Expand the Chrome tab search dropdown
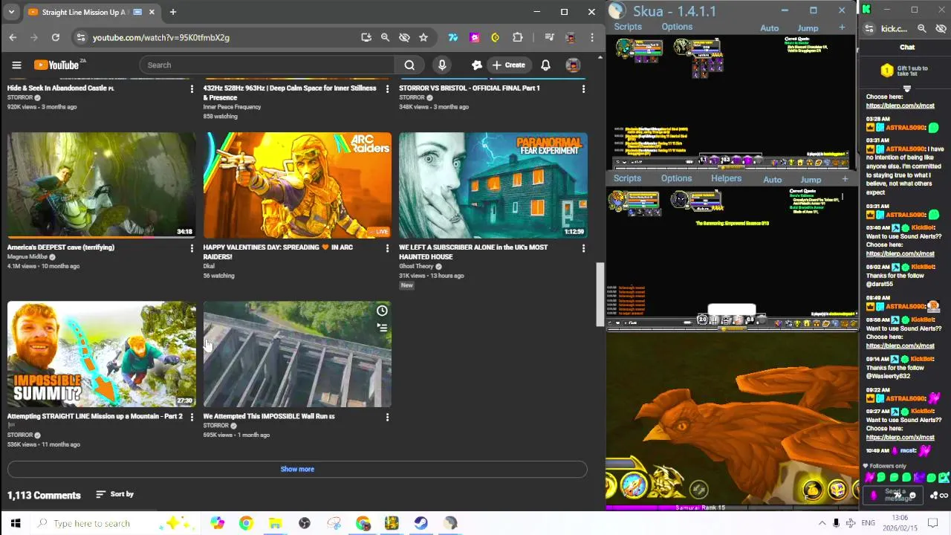951x535 pixels. click(11, 12)
